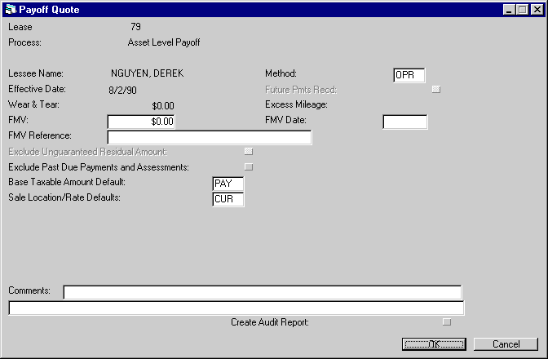This screenshot has height=359, width=548.
Task: Enable Exclude Past Due Payments and Assessments
Action: click(249, 166)
